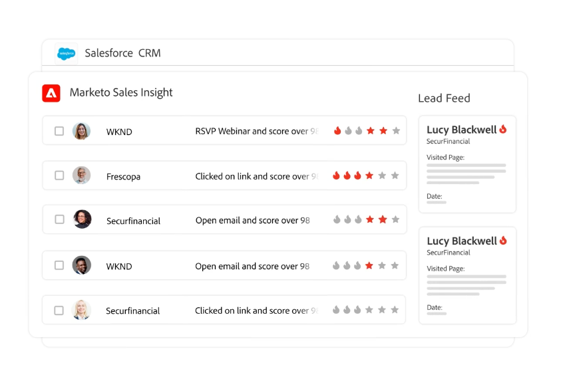Open the bottom Lucy Blackwell lead name
Viewport: 561px width, 367px height.
(462, 241)
